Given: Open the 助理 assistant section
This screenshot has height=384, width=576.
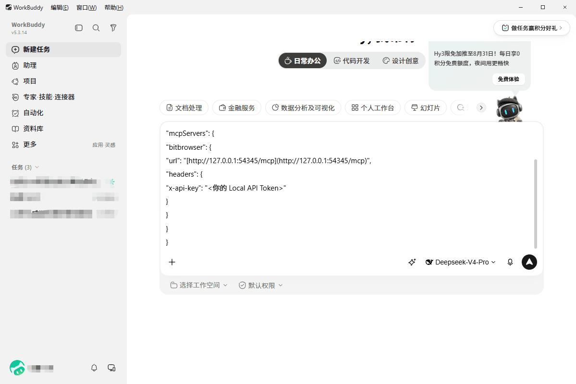Looking at the screenshot, I should (63, 65).
